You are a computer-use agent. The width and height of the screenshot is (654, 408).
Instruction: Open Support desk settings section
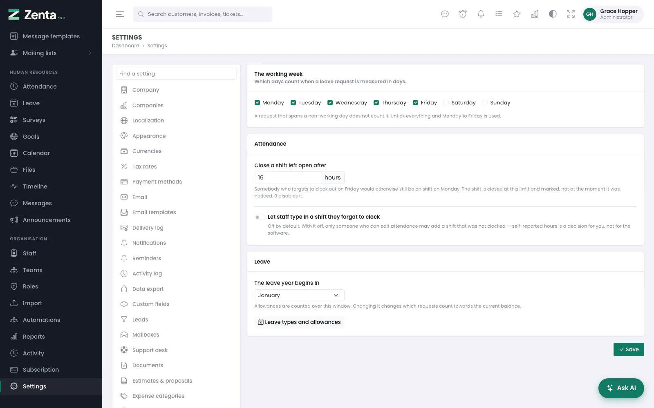point(176,350)
